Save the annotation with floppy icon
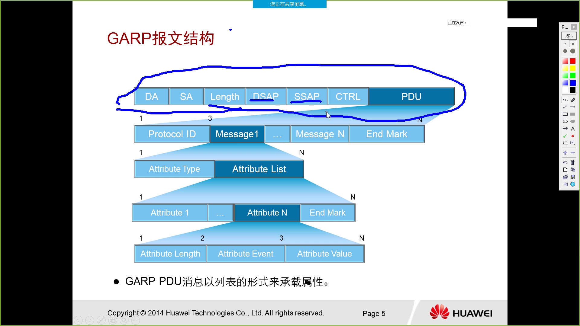This screenshot has width=580, height=326. 573,177
